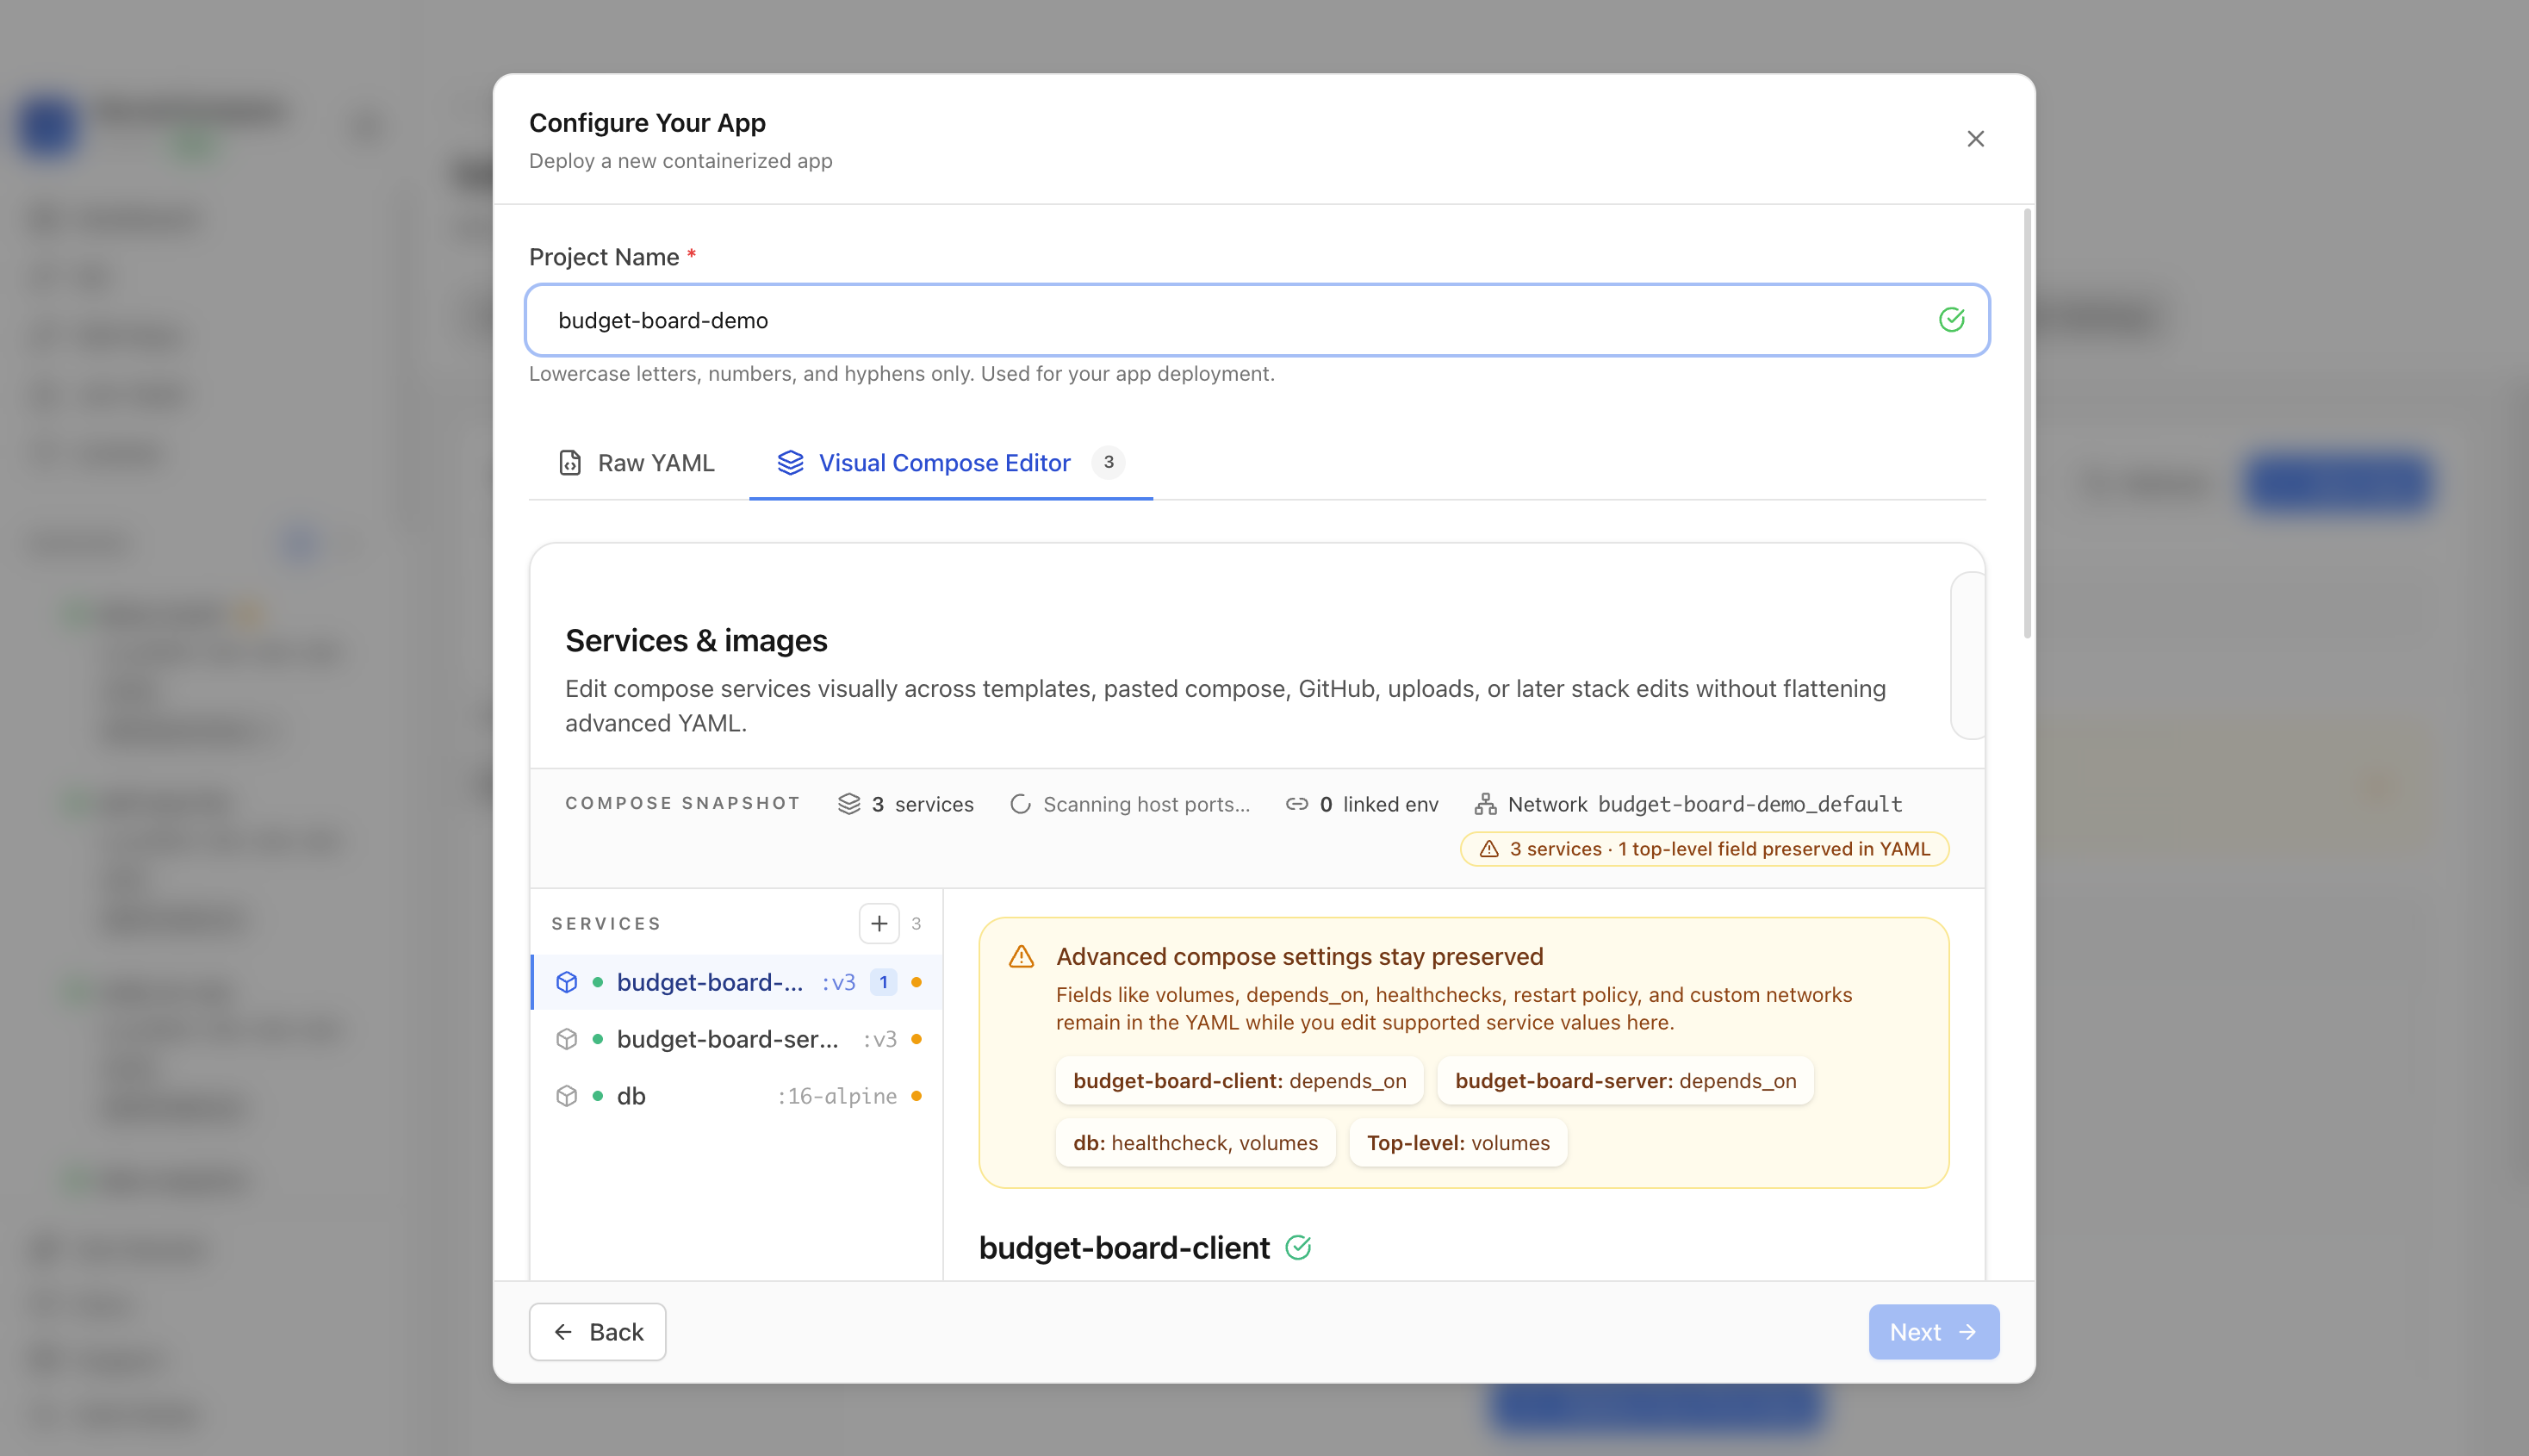Click the add service plus button

[879, 923]
